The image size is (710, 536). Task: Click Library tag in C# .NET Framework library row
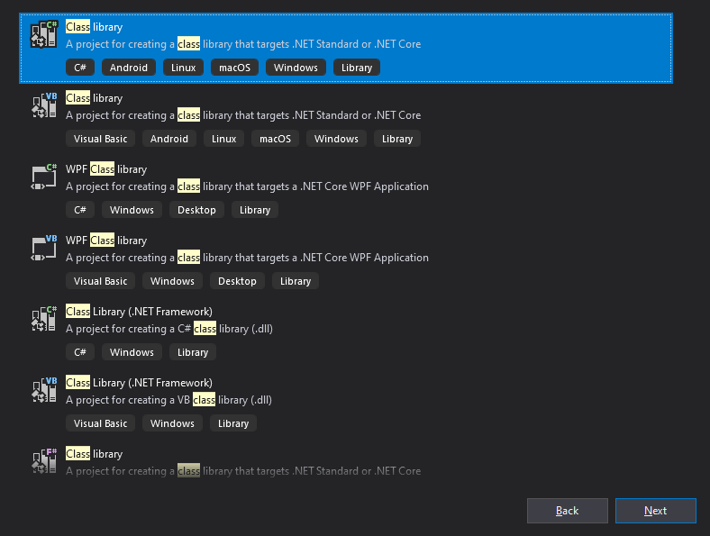click(193, 351)
